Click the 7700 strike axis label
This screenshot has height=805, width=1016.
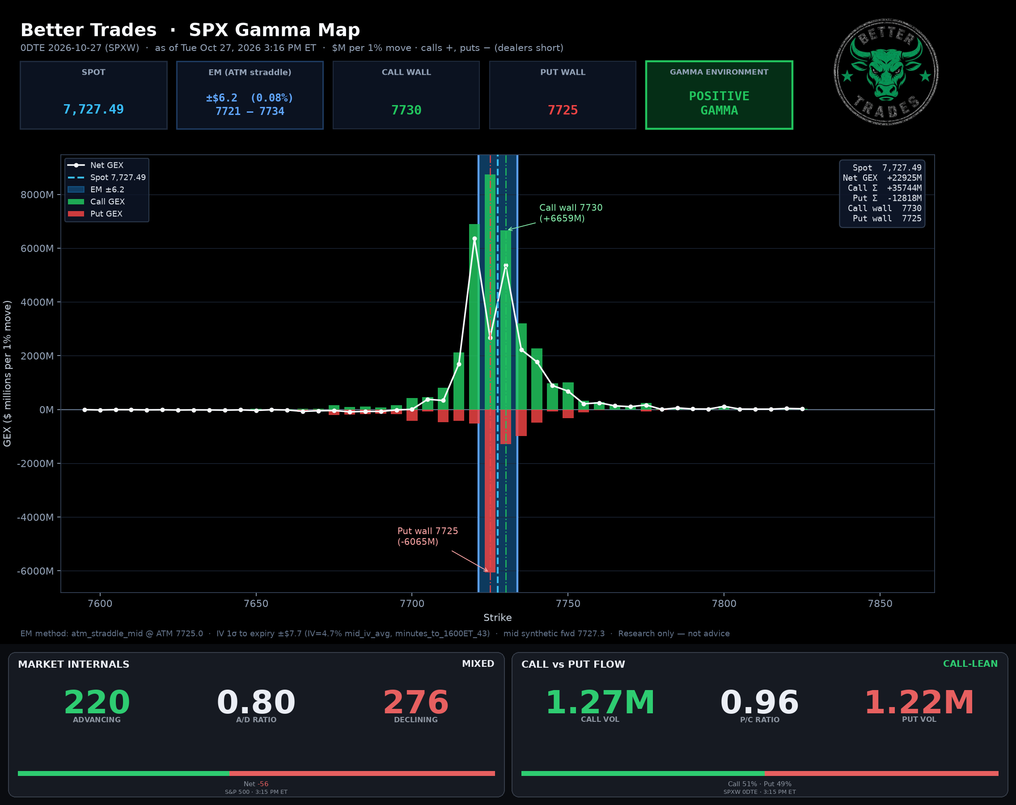click(412, 604)
